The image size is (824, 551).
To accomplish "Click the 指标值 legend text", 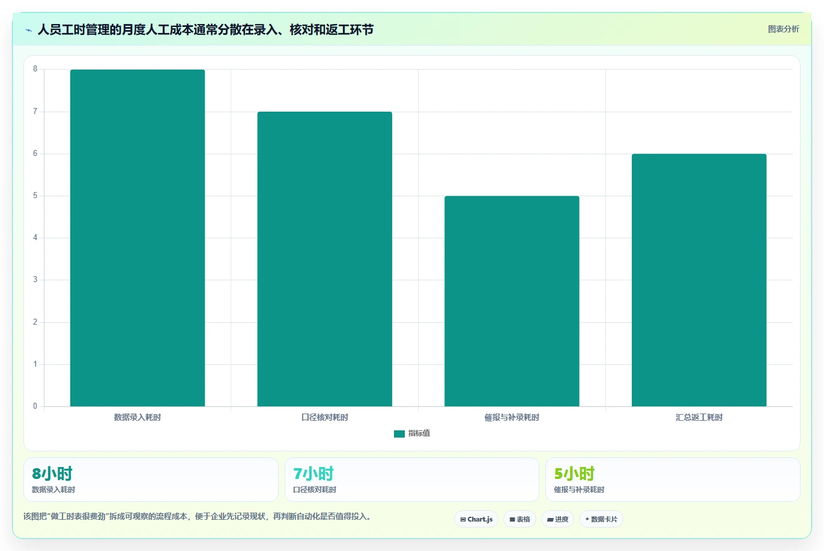I will 419,433.
